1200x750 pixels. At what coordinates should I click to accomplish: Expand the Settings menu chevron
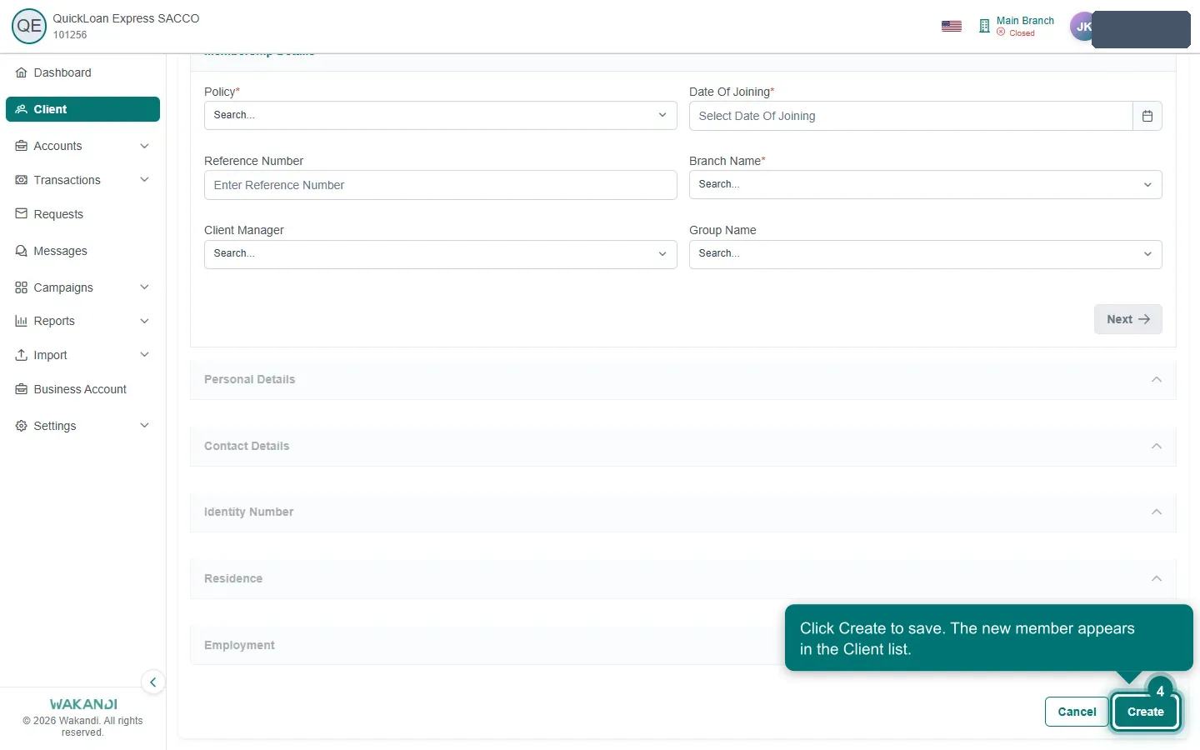pyautogui.click(x=144, y=426)
